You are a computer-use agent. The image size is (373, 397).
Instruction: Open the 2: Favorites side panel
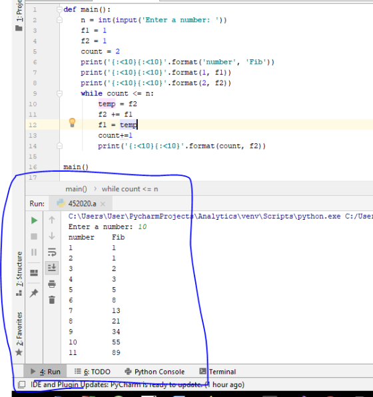tap(19, 334)
